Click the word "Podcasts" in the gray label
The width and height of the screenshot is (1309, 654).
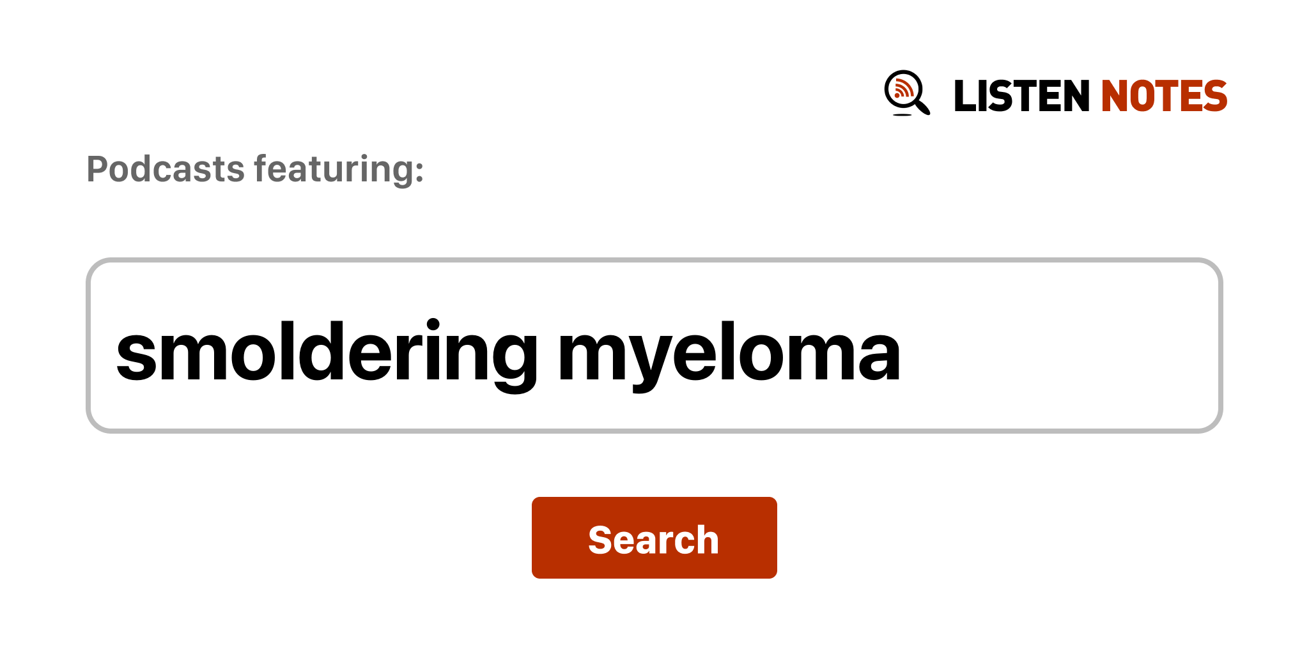point(166,169)
